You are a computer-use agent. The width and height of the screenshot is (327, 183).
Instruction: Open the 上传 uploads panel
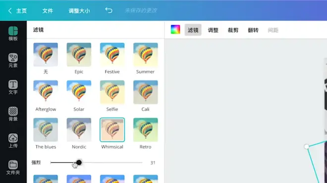coord(13,141)
